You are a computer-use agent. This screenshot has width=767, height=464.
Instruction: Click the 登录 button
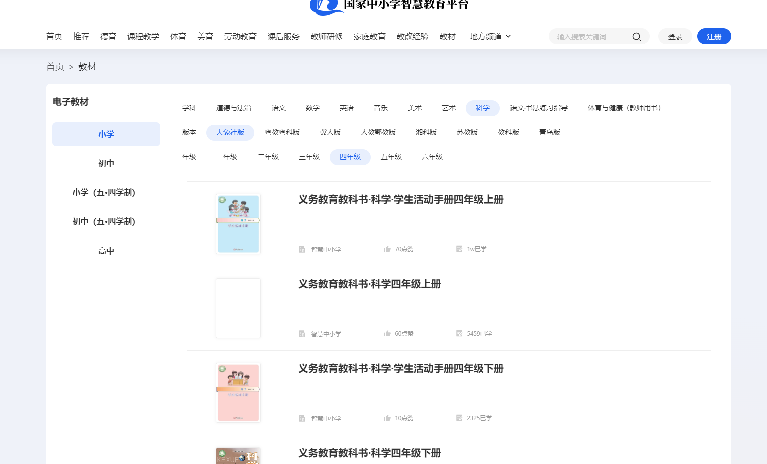[675, 36]
